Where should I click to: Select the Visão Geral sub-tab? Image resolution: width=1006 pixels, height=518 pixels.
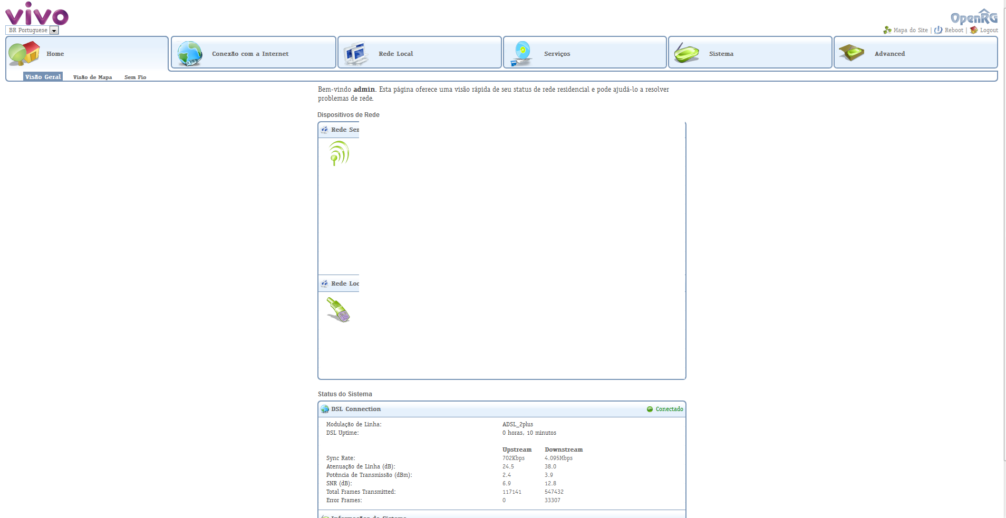coord(43,77)
